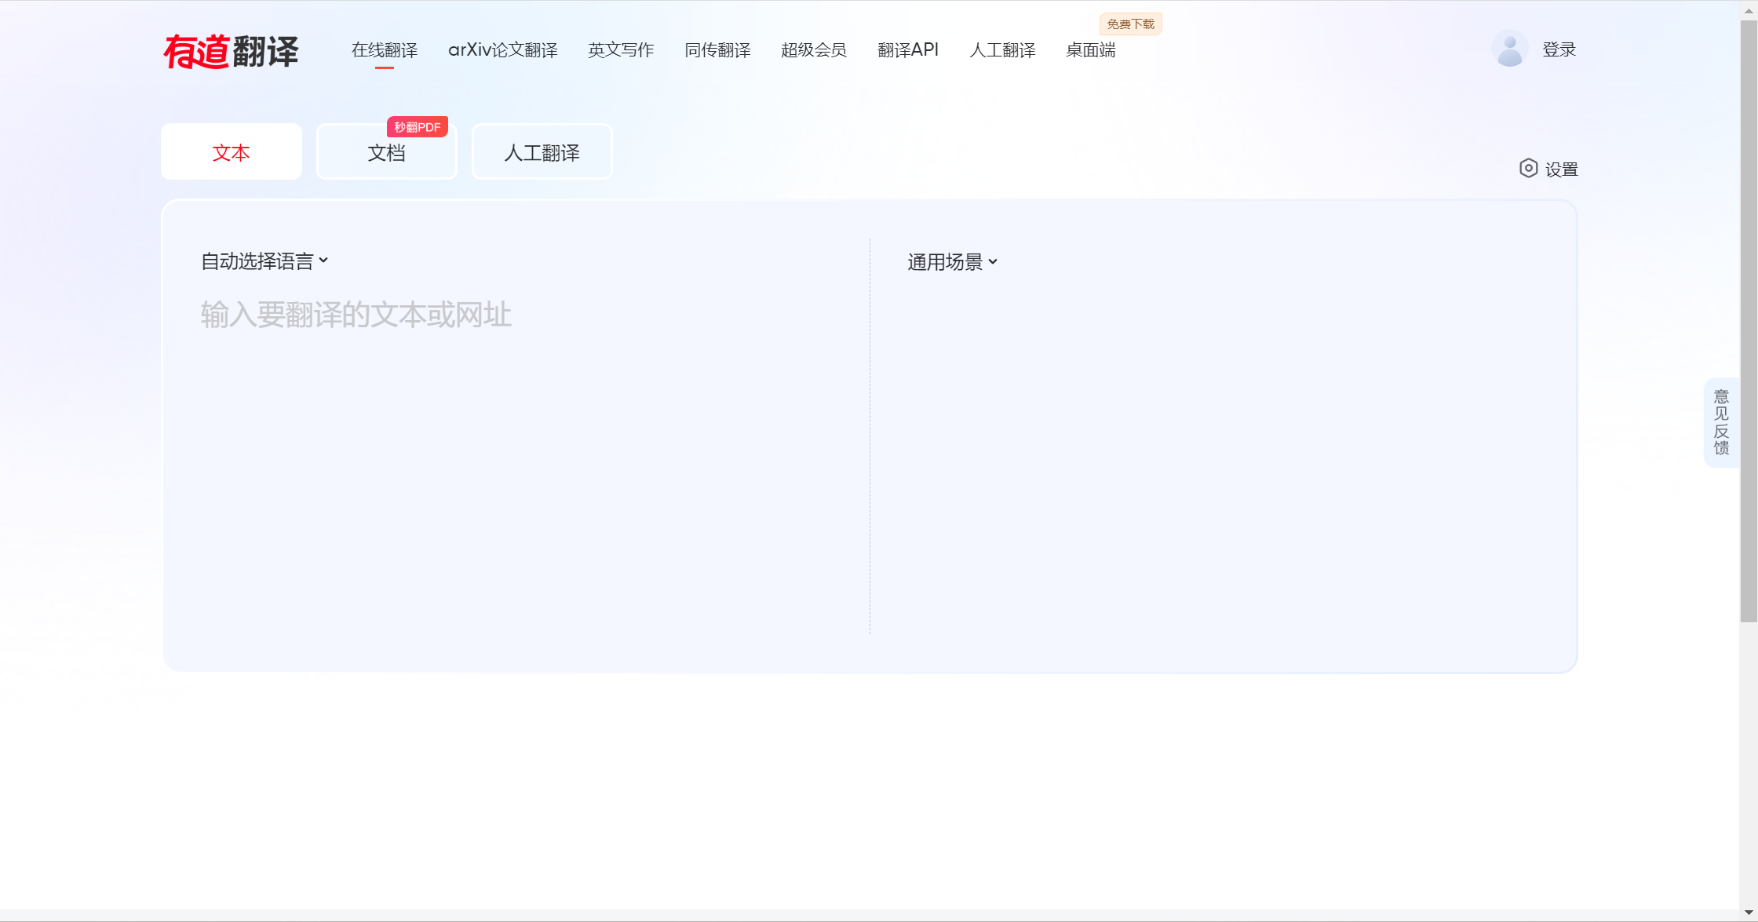Click the 登录 login link
This screenshot has width=1758, height=922.
point(1559,50)
